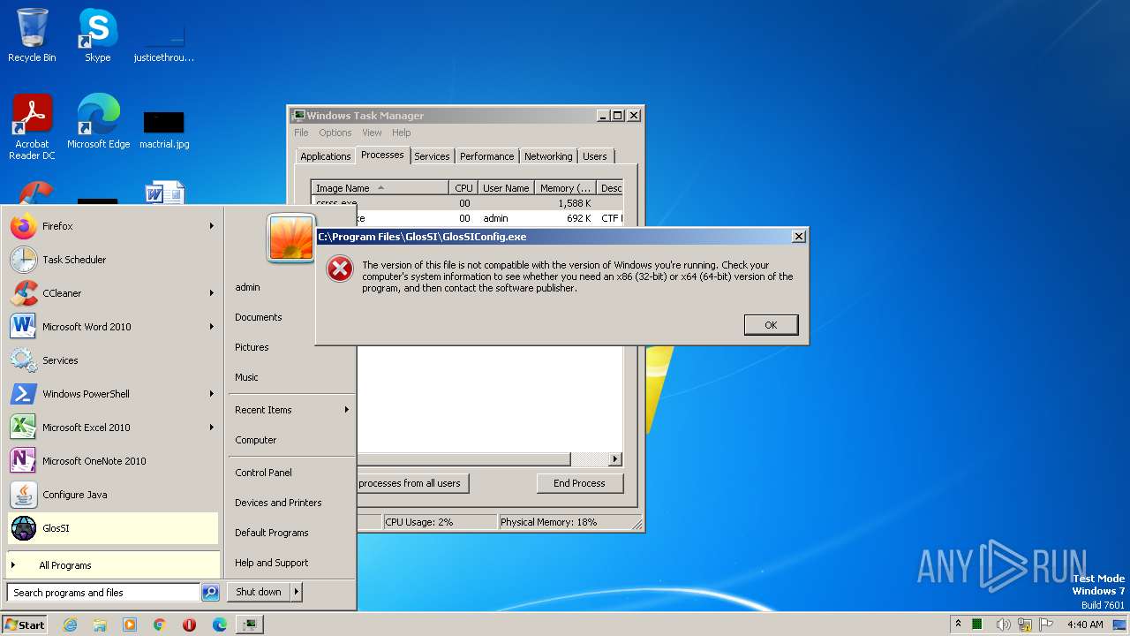Click OK in the GlosSIConfig error dialog
1130x636 pixels.
click(x=771, y=325)
